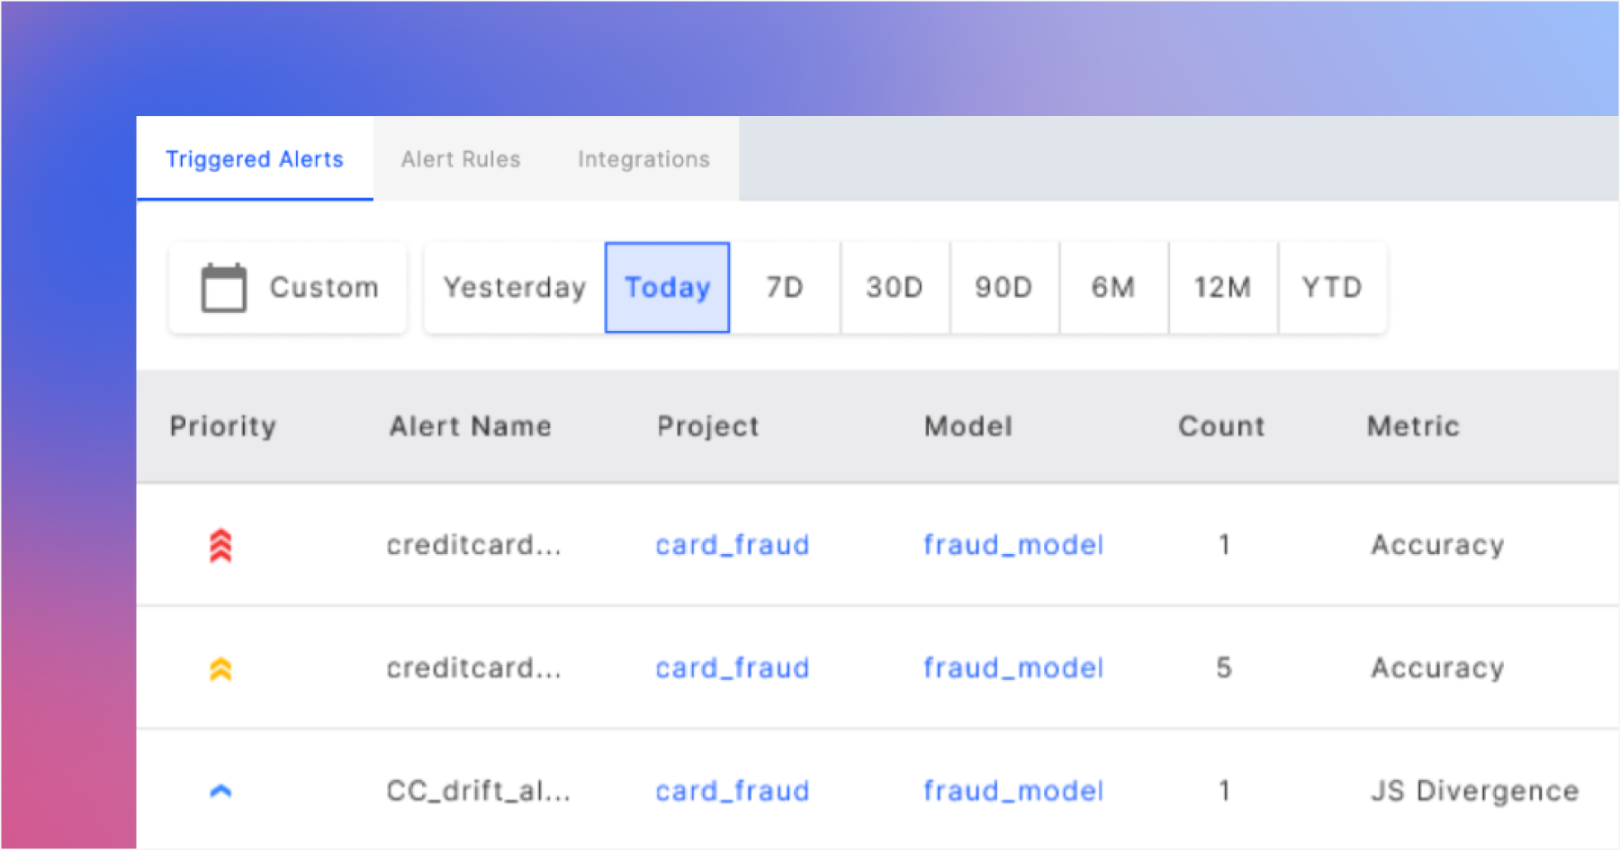Enable the 7D time range

point(785,287)
